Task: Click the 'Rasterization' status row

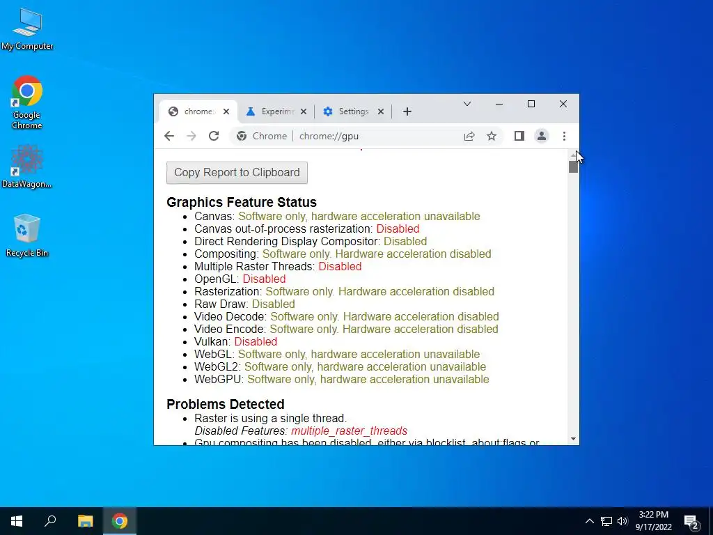Action: tap(344, 292)
